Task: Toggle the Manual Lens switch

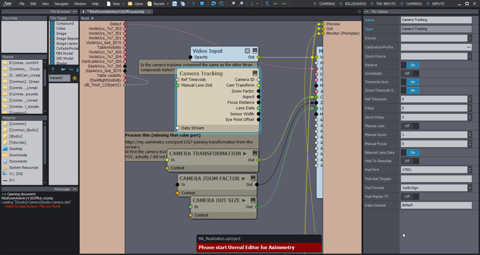Action: (x=410, y=126)
